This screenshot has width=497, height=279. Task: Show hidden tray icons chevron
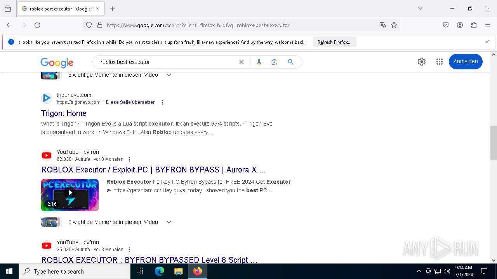[x=419, y=271]
